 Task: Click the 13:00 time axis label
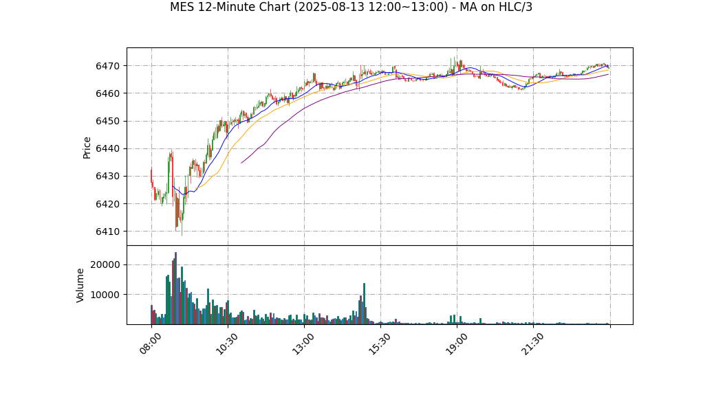point(303,343)
